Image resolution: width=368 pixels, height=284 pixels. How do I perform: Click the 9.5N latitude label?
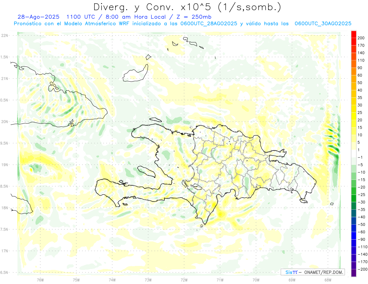point(4,143)
